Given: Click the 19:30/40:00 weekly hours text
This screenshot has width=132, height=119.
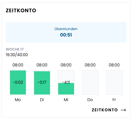Looking at the screenshot, I should [x=17, y=55].
